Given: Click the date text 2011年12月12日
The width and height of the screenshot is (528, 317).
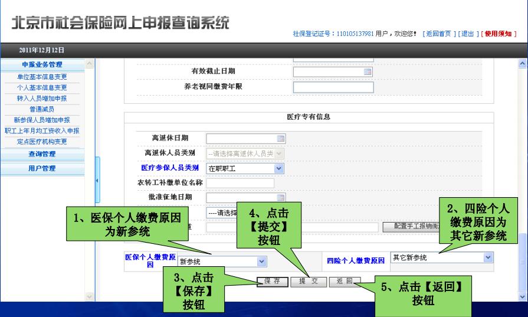Looking at the screenshot, I should [x=41, y=50].
